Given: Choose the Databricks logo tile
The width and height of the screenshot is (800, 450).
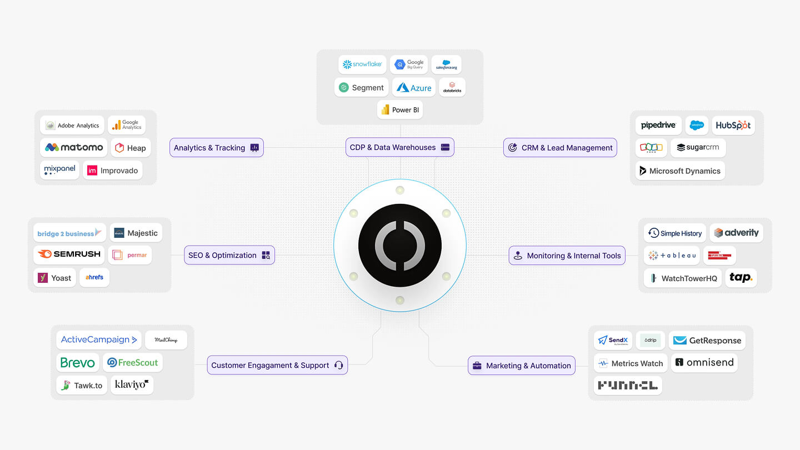Looking at the screenshot, I should (452, 87).
